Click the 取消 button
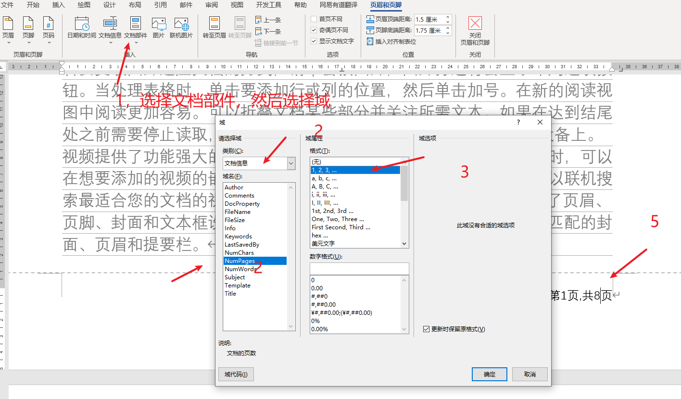This screenshot has width=681, height=399. pyautogui.click(x=530, y=374)
